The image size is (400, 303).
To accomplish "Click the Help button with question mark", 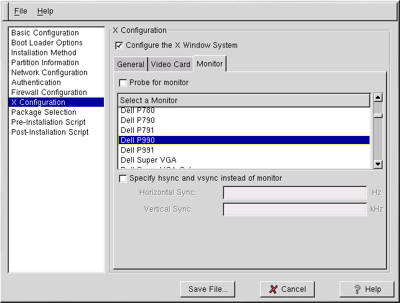I will click(x=367, y=289).
